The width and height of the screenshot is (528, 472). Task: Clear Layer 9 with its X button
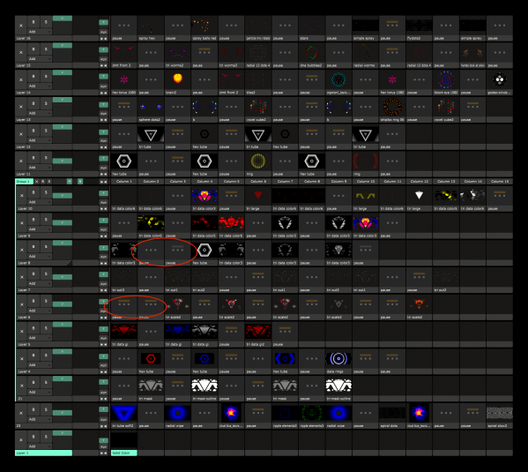tap(22, 223)
